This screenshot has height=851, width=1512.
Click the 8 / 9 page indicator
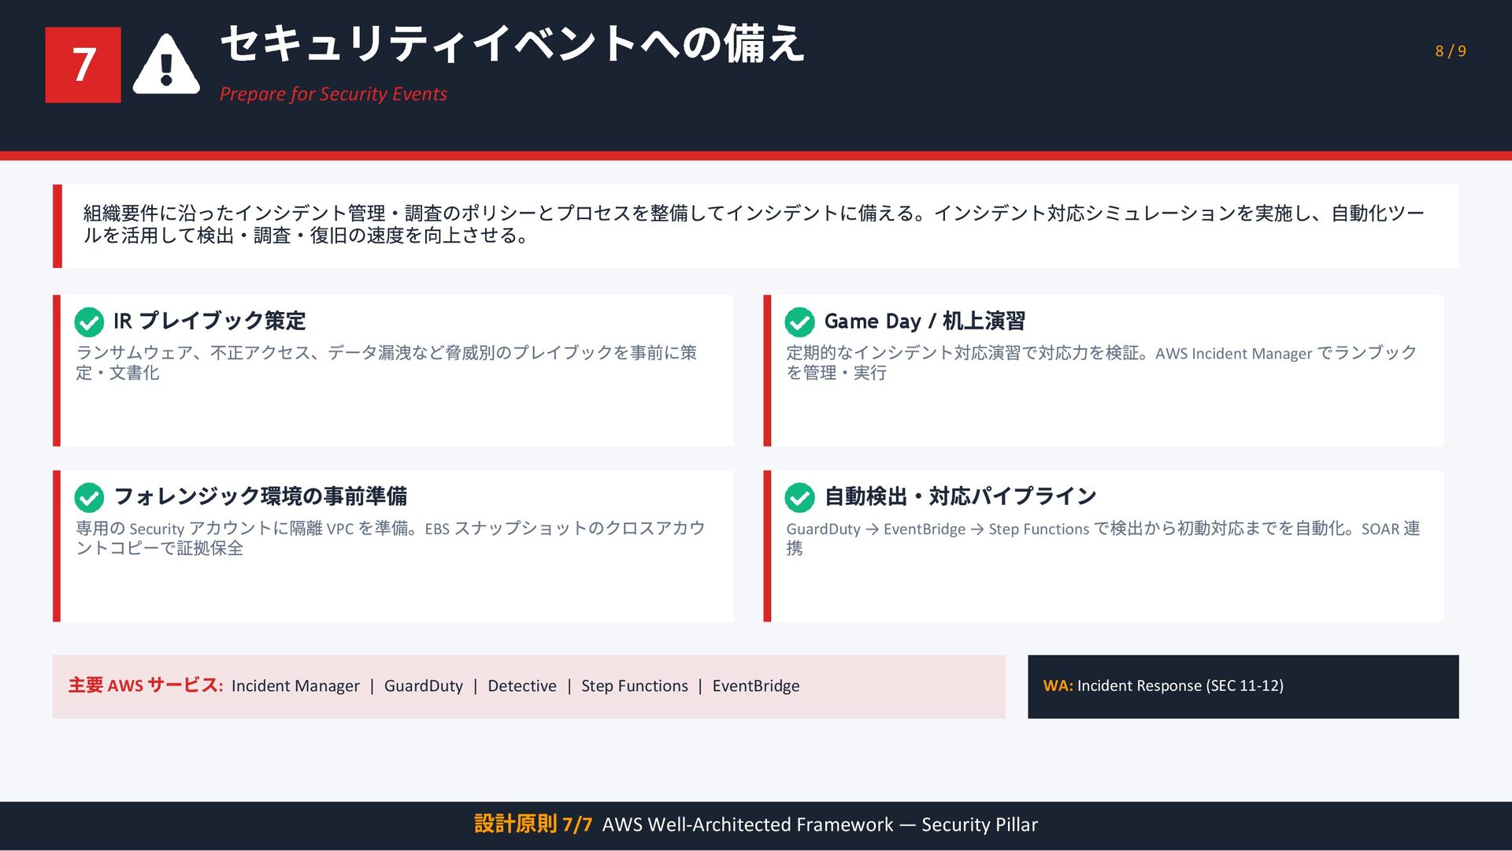(1450, 51)
